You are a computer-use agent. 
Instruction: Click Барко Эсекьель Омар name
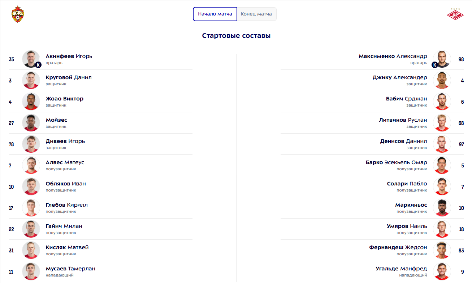tap(396, 162)
